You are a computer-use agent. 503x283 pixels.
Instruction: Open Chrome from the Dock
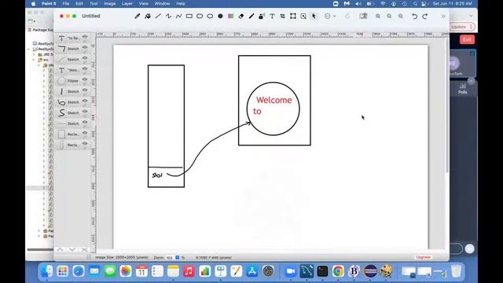coord(338,271)
